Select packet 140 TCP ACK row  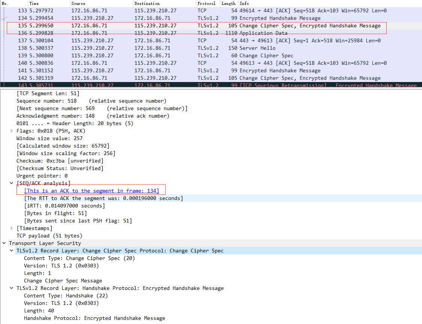pyautogui.click(x=211, y=63)
